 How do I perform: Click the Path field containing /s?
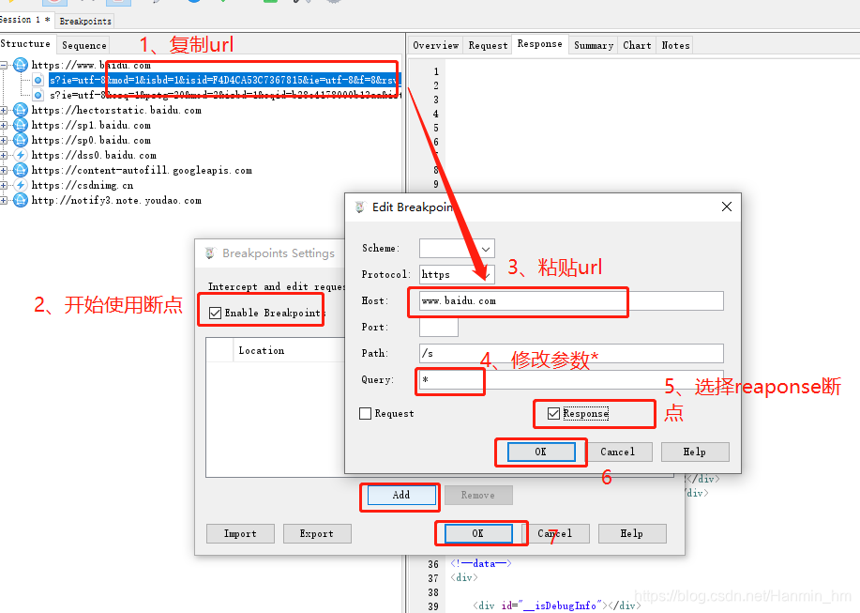tap(571, 353)
